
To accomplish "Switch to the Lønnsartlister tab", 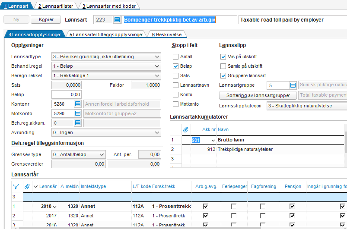I will 56,6.
